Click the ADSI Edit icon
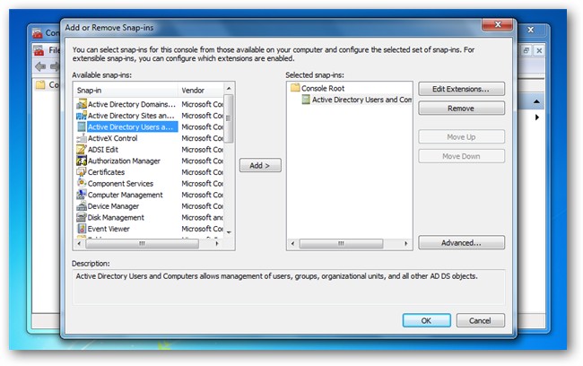 (x=81, y=150)
